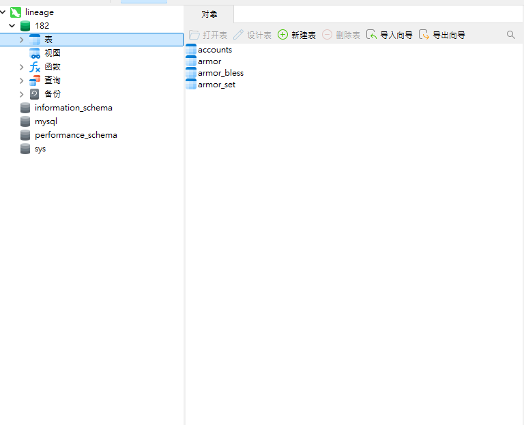
Task: Select the 182 database label
Action: 42,26
